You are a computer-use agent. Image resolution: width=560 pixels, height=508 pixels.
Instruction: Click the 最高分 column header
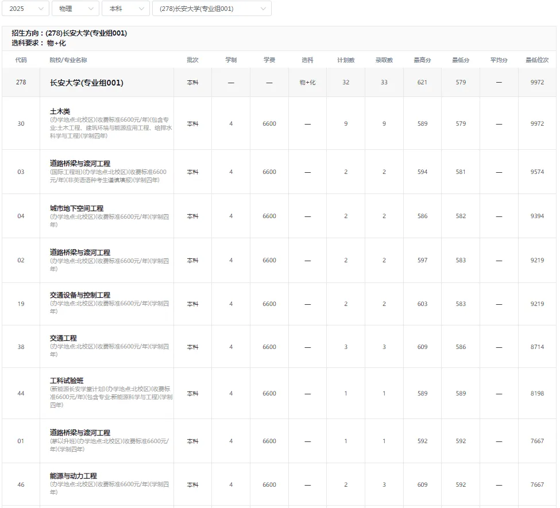(422, 60)
